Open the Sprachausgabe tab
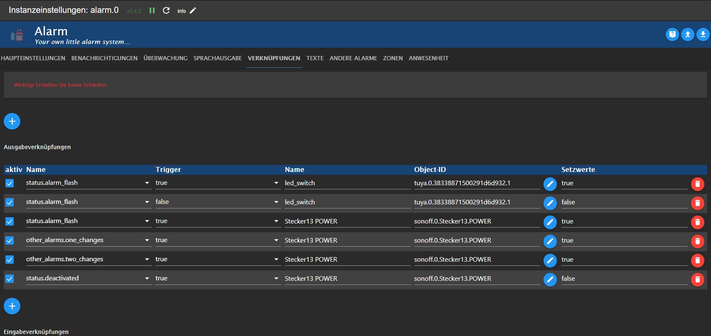This screenshot has height=336, width=711. pos(217,58)
